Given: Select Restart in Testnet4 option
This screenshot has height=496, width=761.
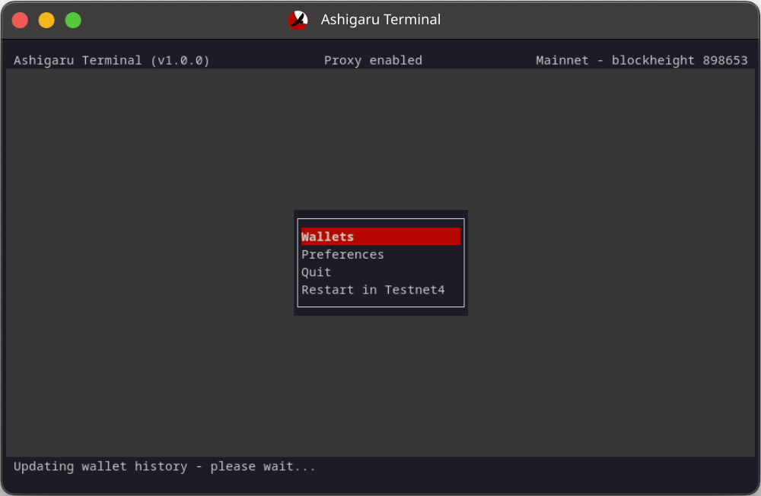Looking at the screenshot, I should [x=373, y=290].
